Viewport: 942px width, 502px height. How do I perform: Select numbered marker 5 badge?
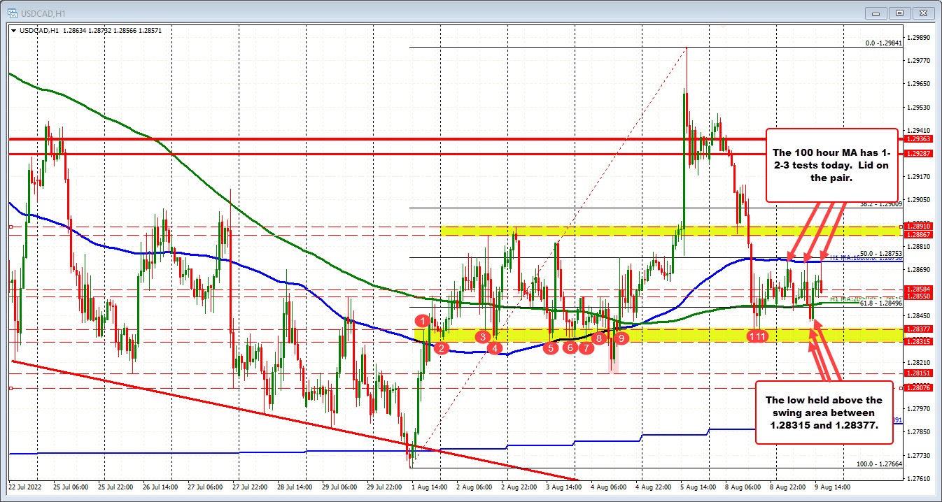click(550, 348)
